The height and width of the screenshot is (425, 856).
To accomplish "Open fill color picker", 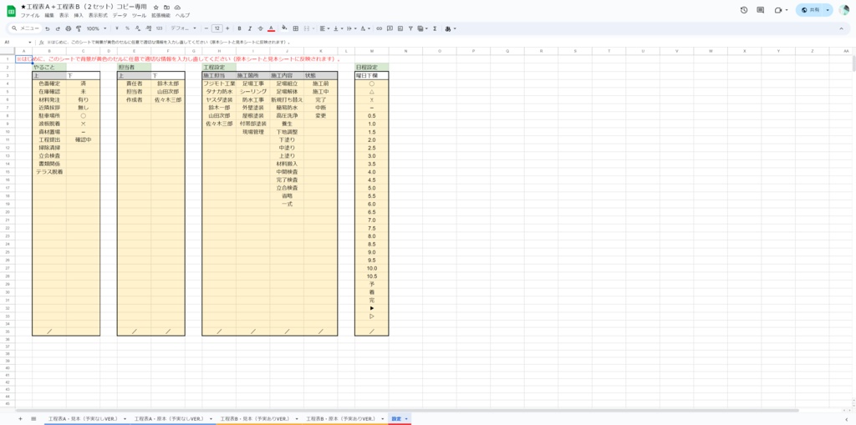I will (x=284, y=28).
